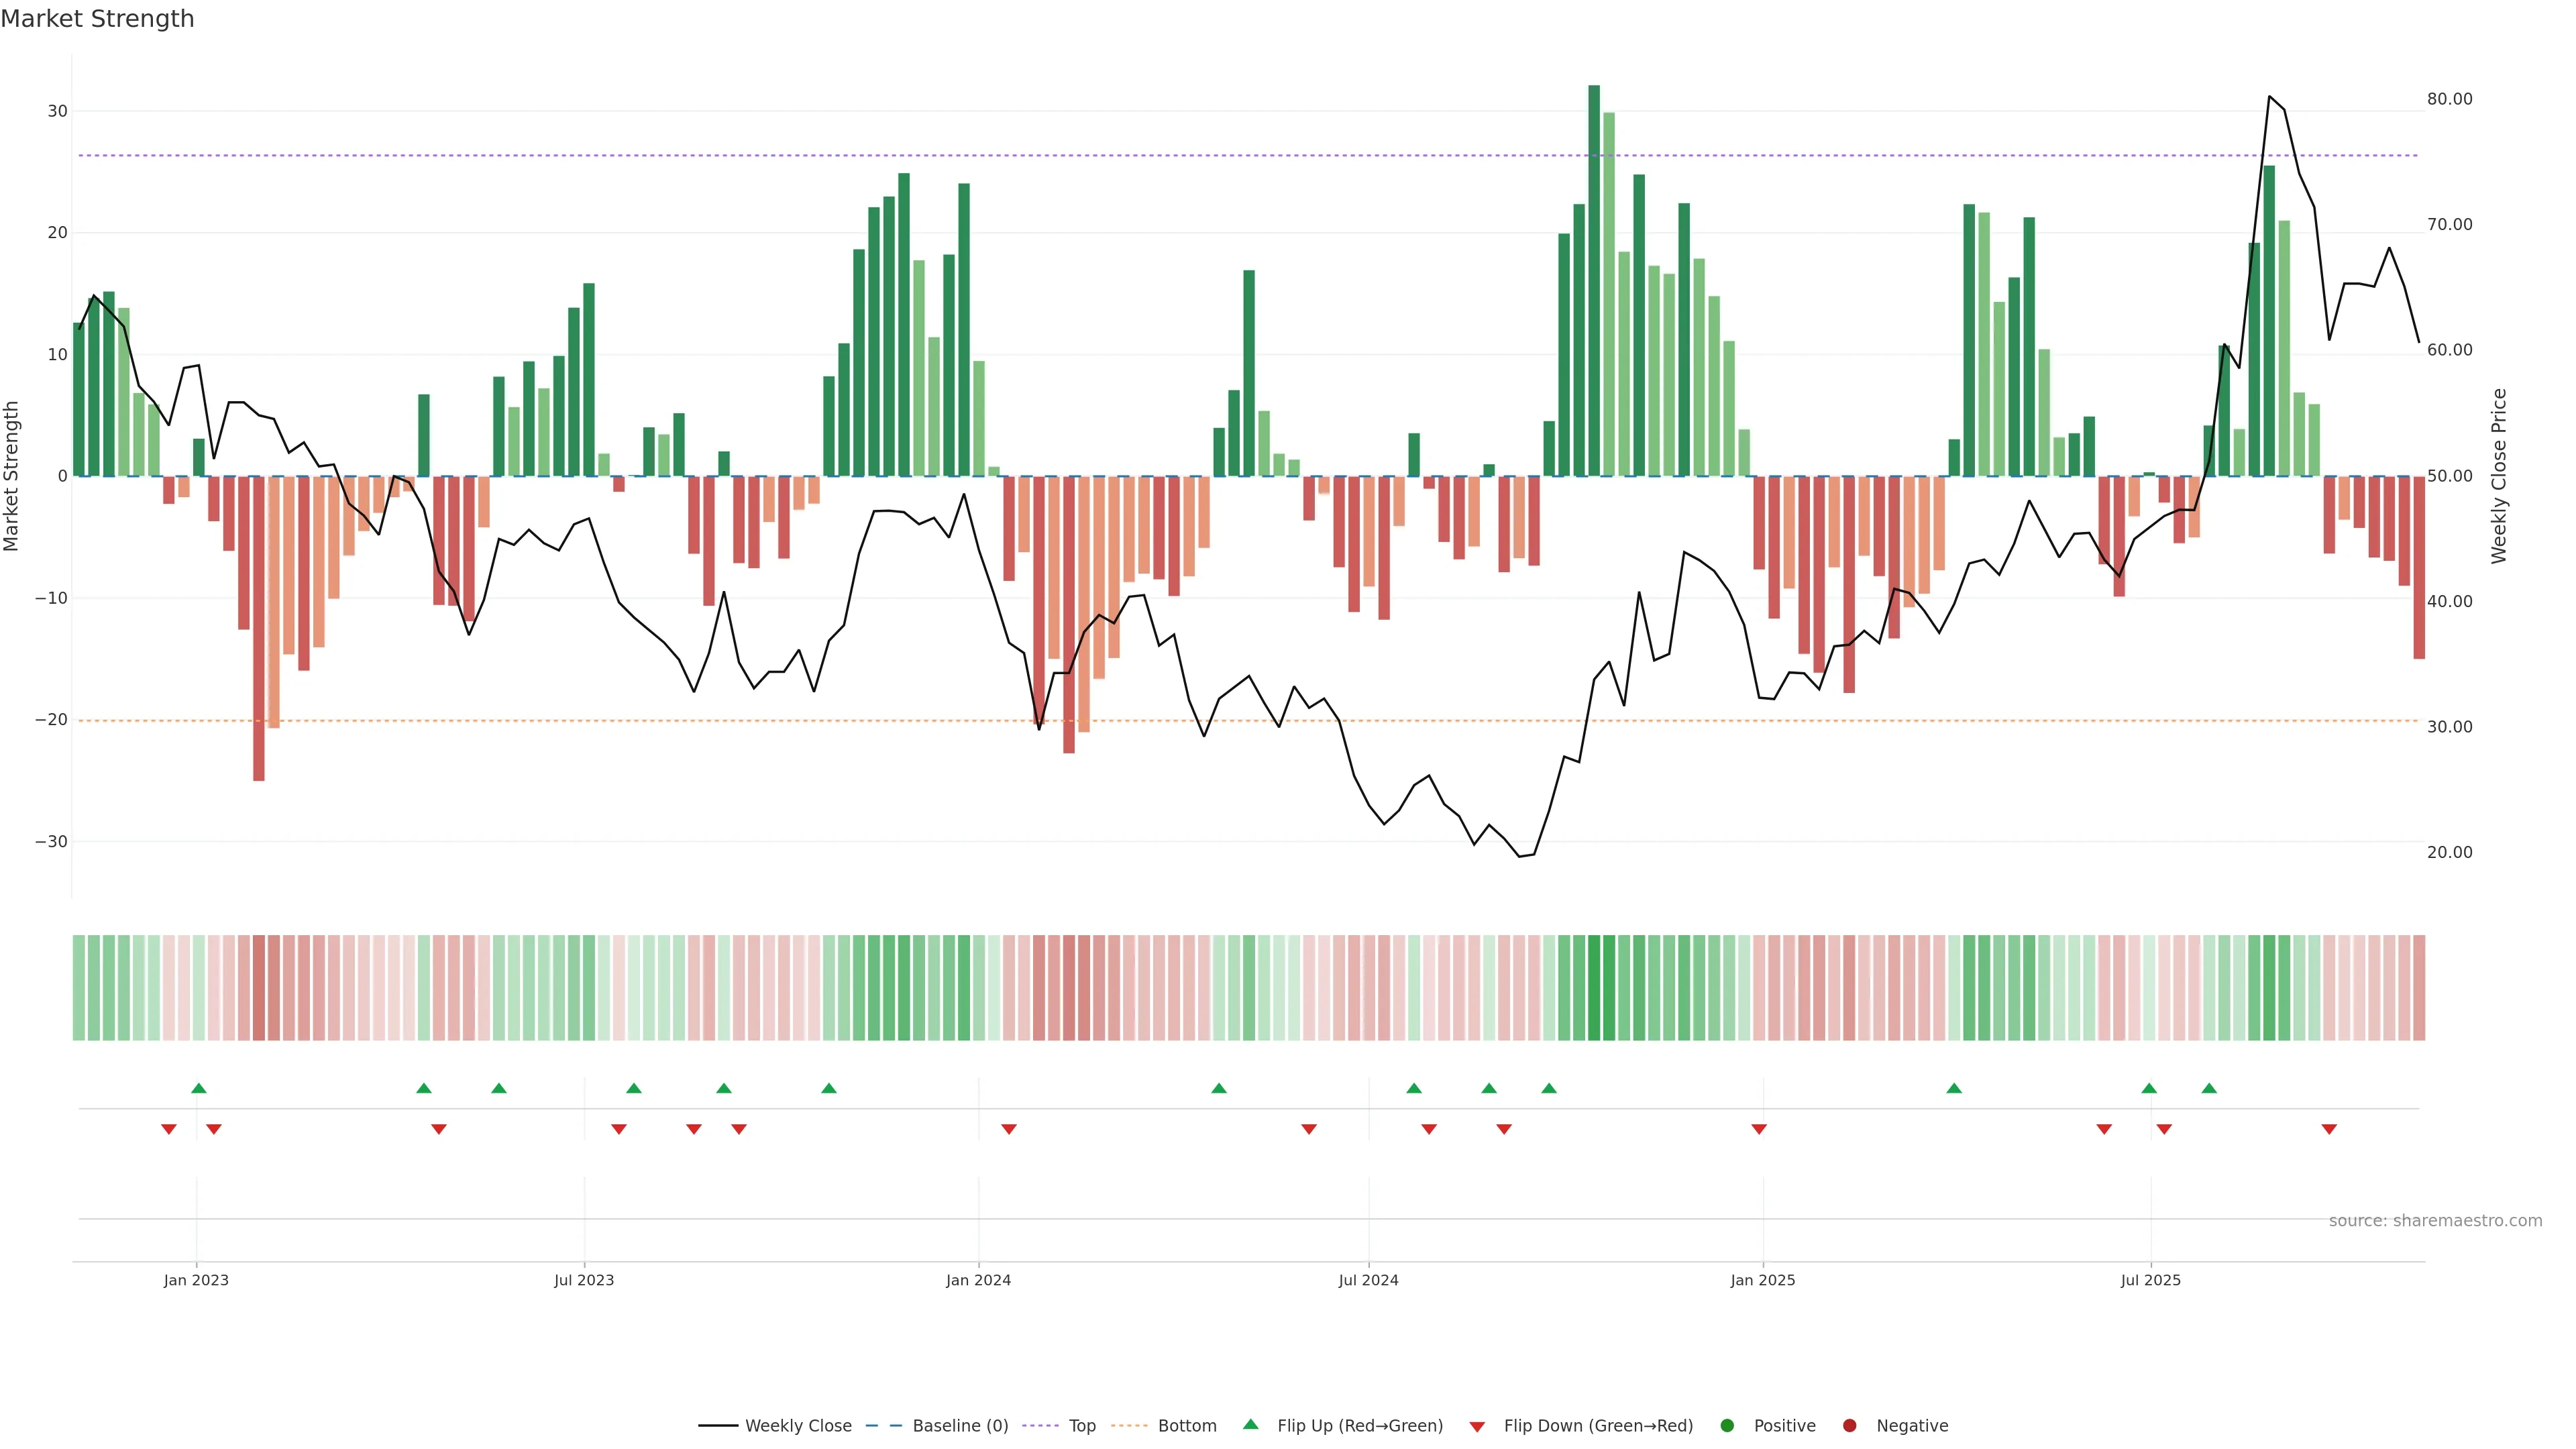Image resolution: width=2576 pixels, height=1449 pixels.
Task: Click the Flip Up green triangle legend icon
Action: (x=1250, y=1424)
